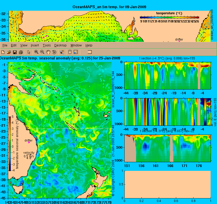Viewport: 217px width, 204px height.
Task: Open the Tools menu
Action: coord(47,45)
